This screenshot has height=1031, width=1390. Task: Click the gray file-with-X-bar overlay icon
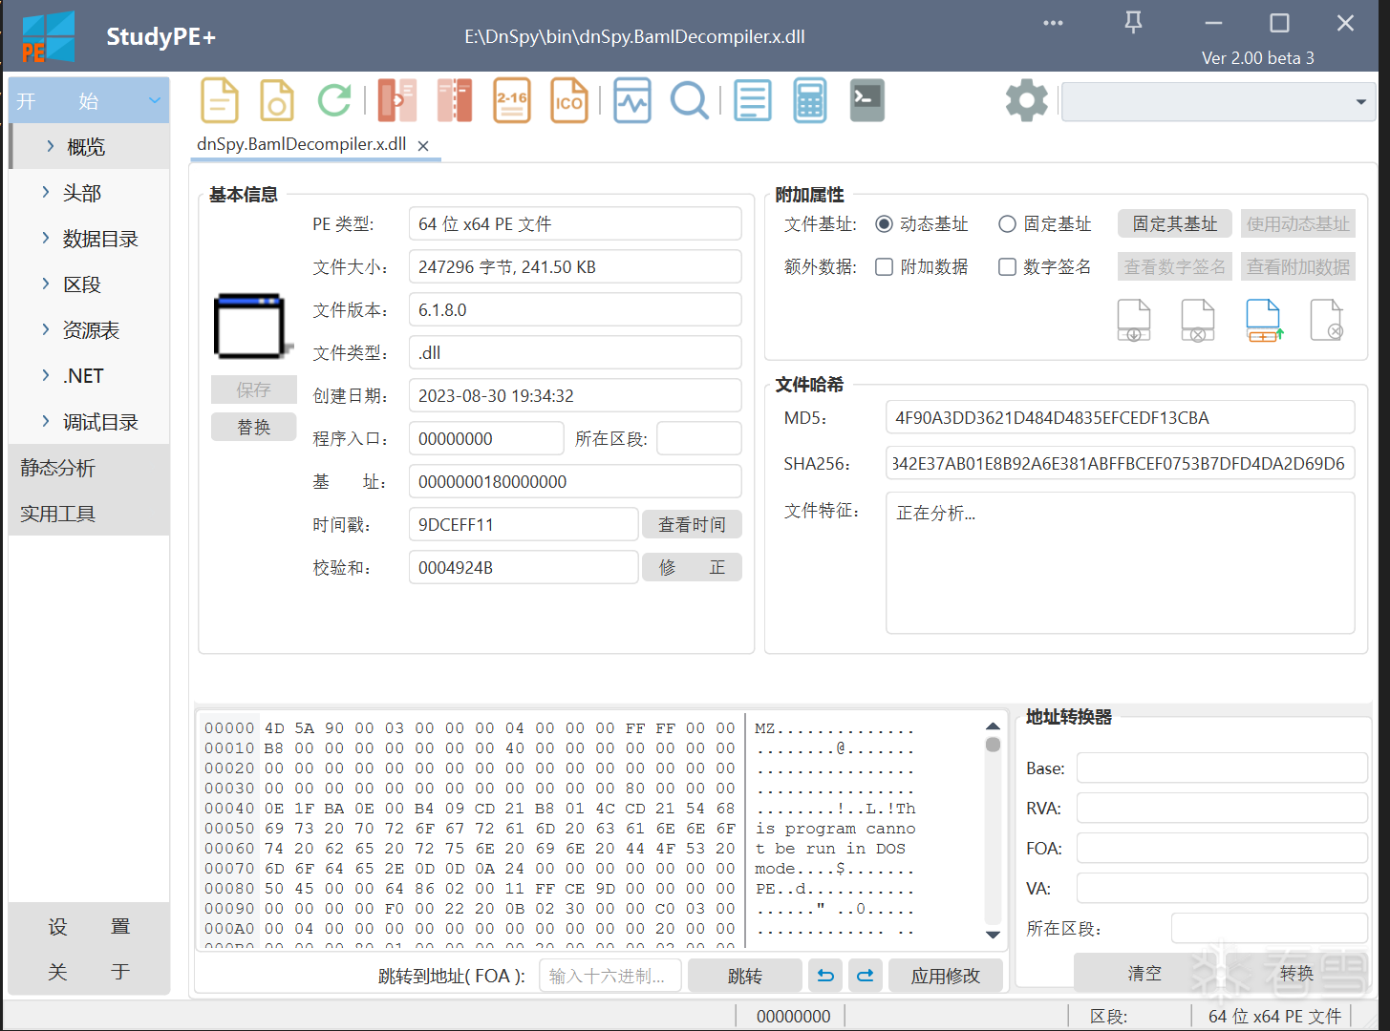1198,320
